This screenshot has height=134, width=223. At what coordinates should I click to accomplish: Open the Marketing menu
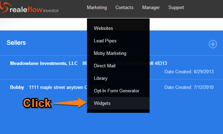(97, 7)
